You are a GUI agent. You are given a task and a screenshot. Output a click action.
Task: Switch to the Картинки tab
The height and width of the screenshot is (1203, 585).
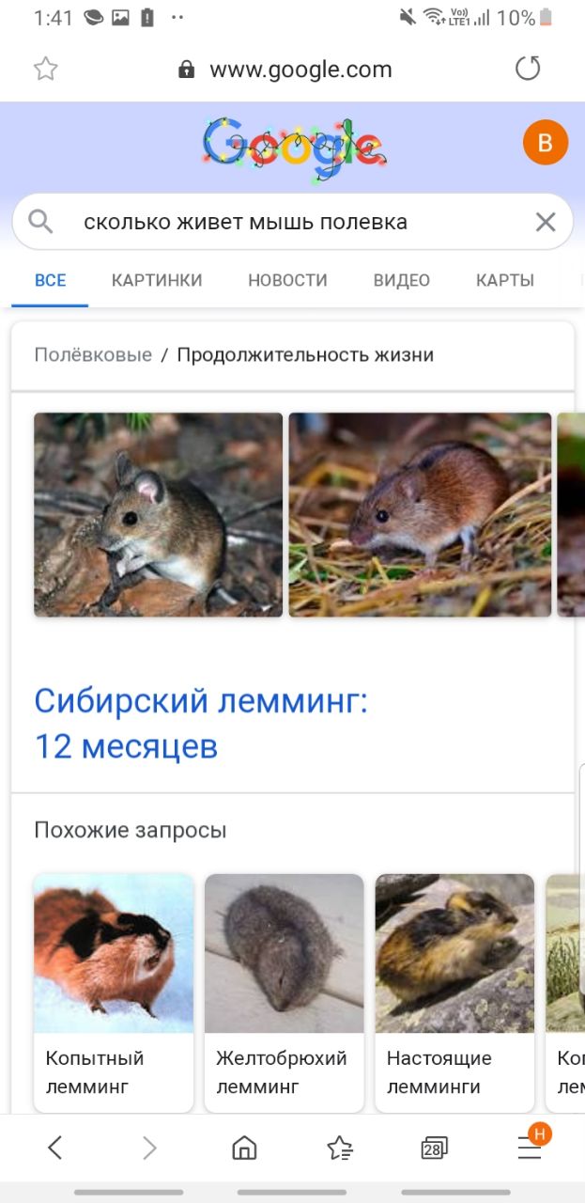157,280
